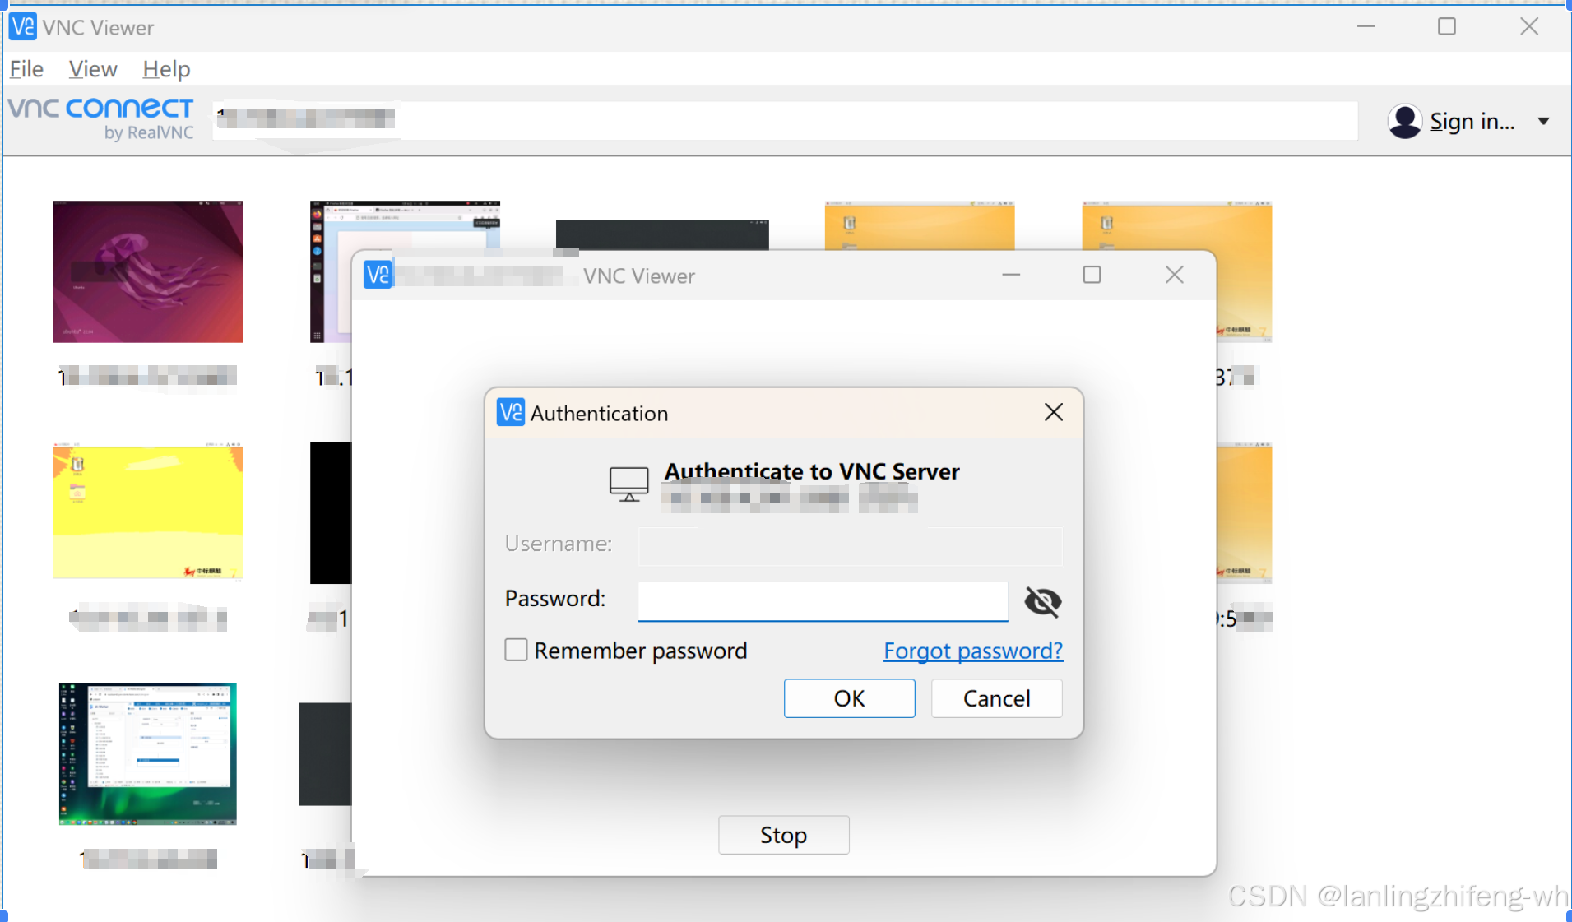Click the monitor icon in Authentication dialog
This screenshot has width=1572, height=922.
pyautogui.click(x=629, y=484)
